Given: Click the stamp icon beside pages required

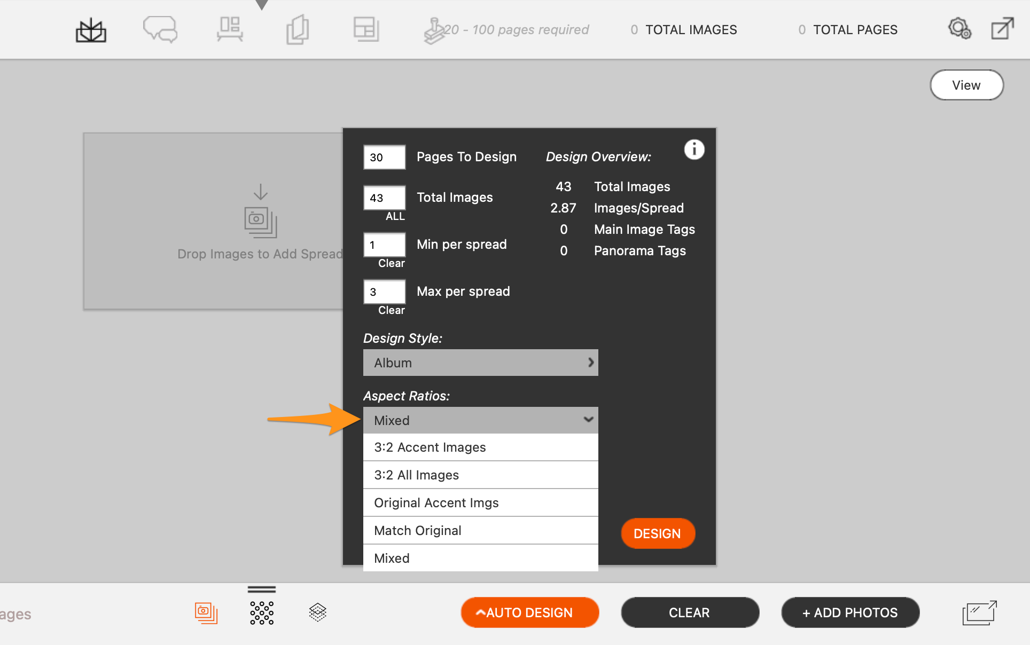Looking at the screenshot, I should click(434, 30).
